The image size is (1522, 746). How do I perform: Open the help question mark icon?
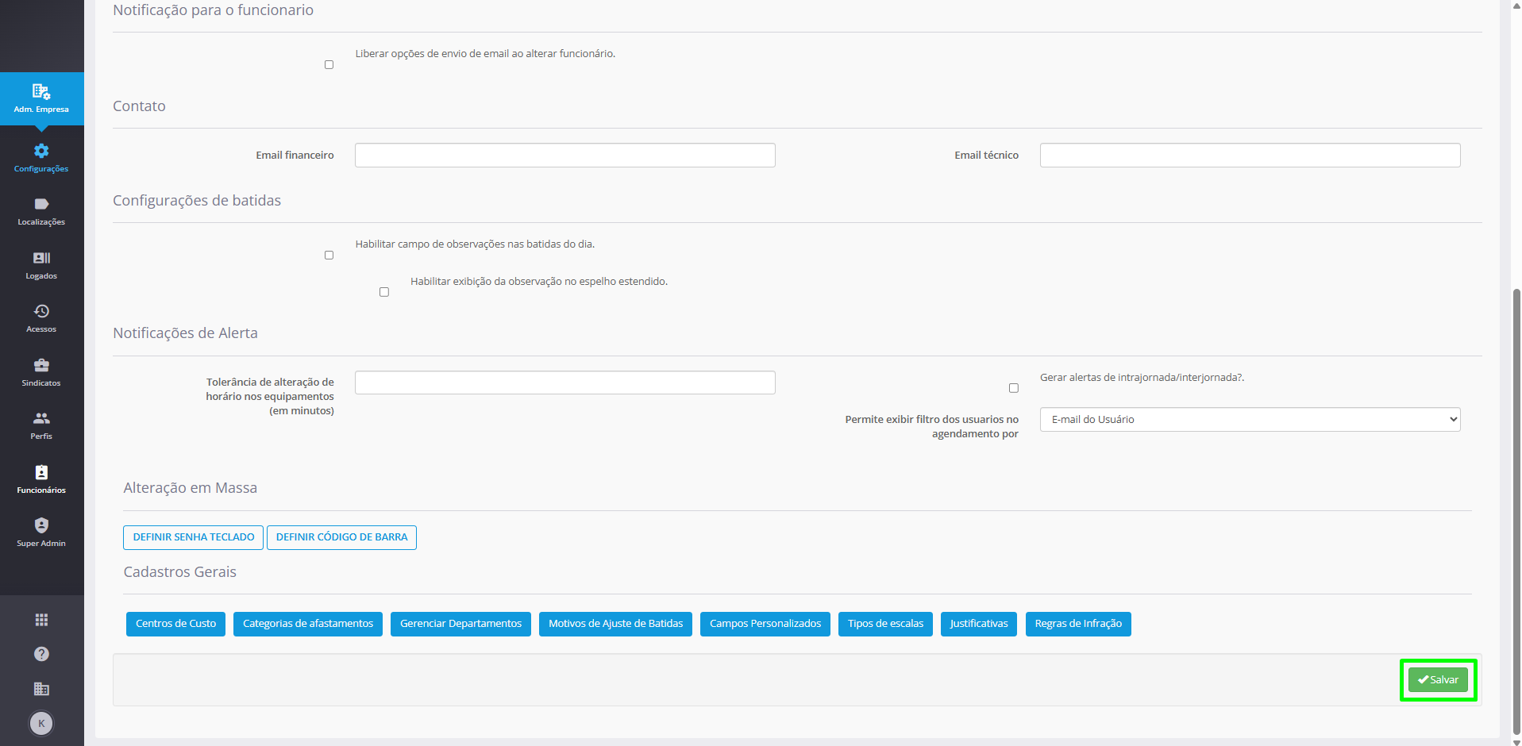[41, 654]
